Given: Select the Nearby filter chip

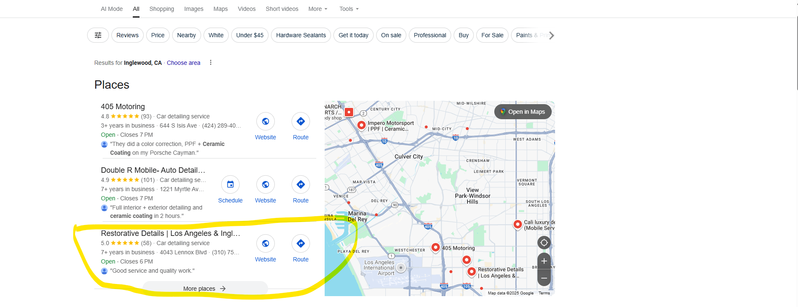Looking at the screenshot, I should pos(186,35).
